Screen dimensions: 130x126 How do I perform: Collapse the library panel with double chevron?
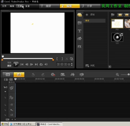coord(110,67)
